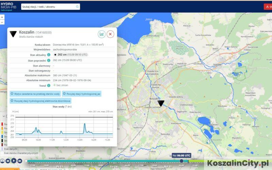Step timeline forward with fast-forward button
272x170 pixels.
click(x=19, y=161)
